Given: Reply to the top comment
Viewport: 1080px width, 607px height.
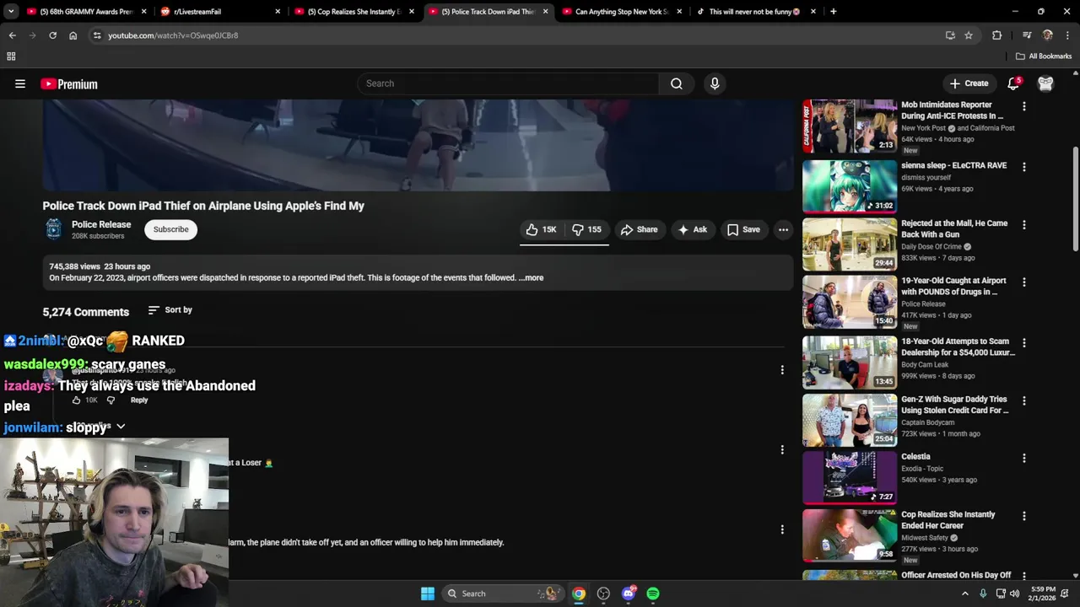Looking at the screenshot, I should click(139, 400).
